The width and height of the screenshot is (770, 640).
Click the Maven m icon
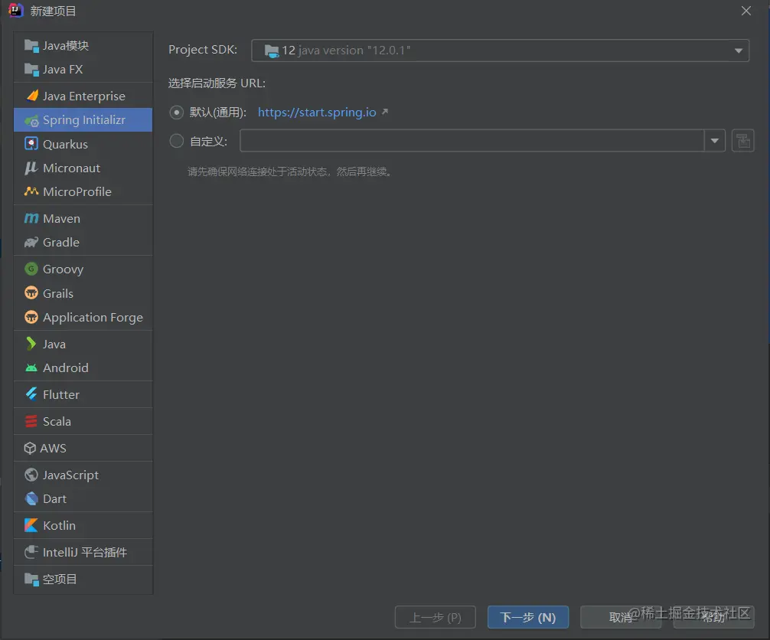pos(31,218)
